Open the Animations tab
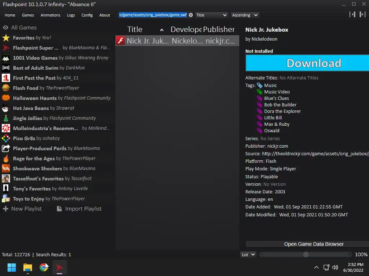The width and height of the screenshot is (369, 276). point(50,15)
